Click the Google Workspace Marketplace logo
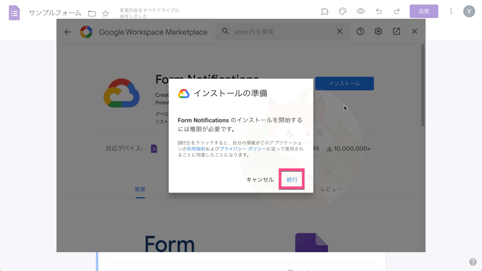The height and width of the screenshot is (271, 482). tap(86, 32)
